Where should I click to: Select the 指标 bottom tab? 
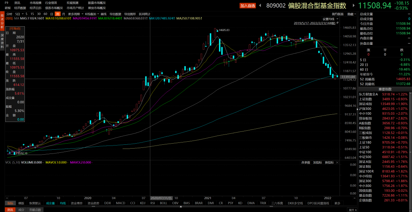point(10,203)
